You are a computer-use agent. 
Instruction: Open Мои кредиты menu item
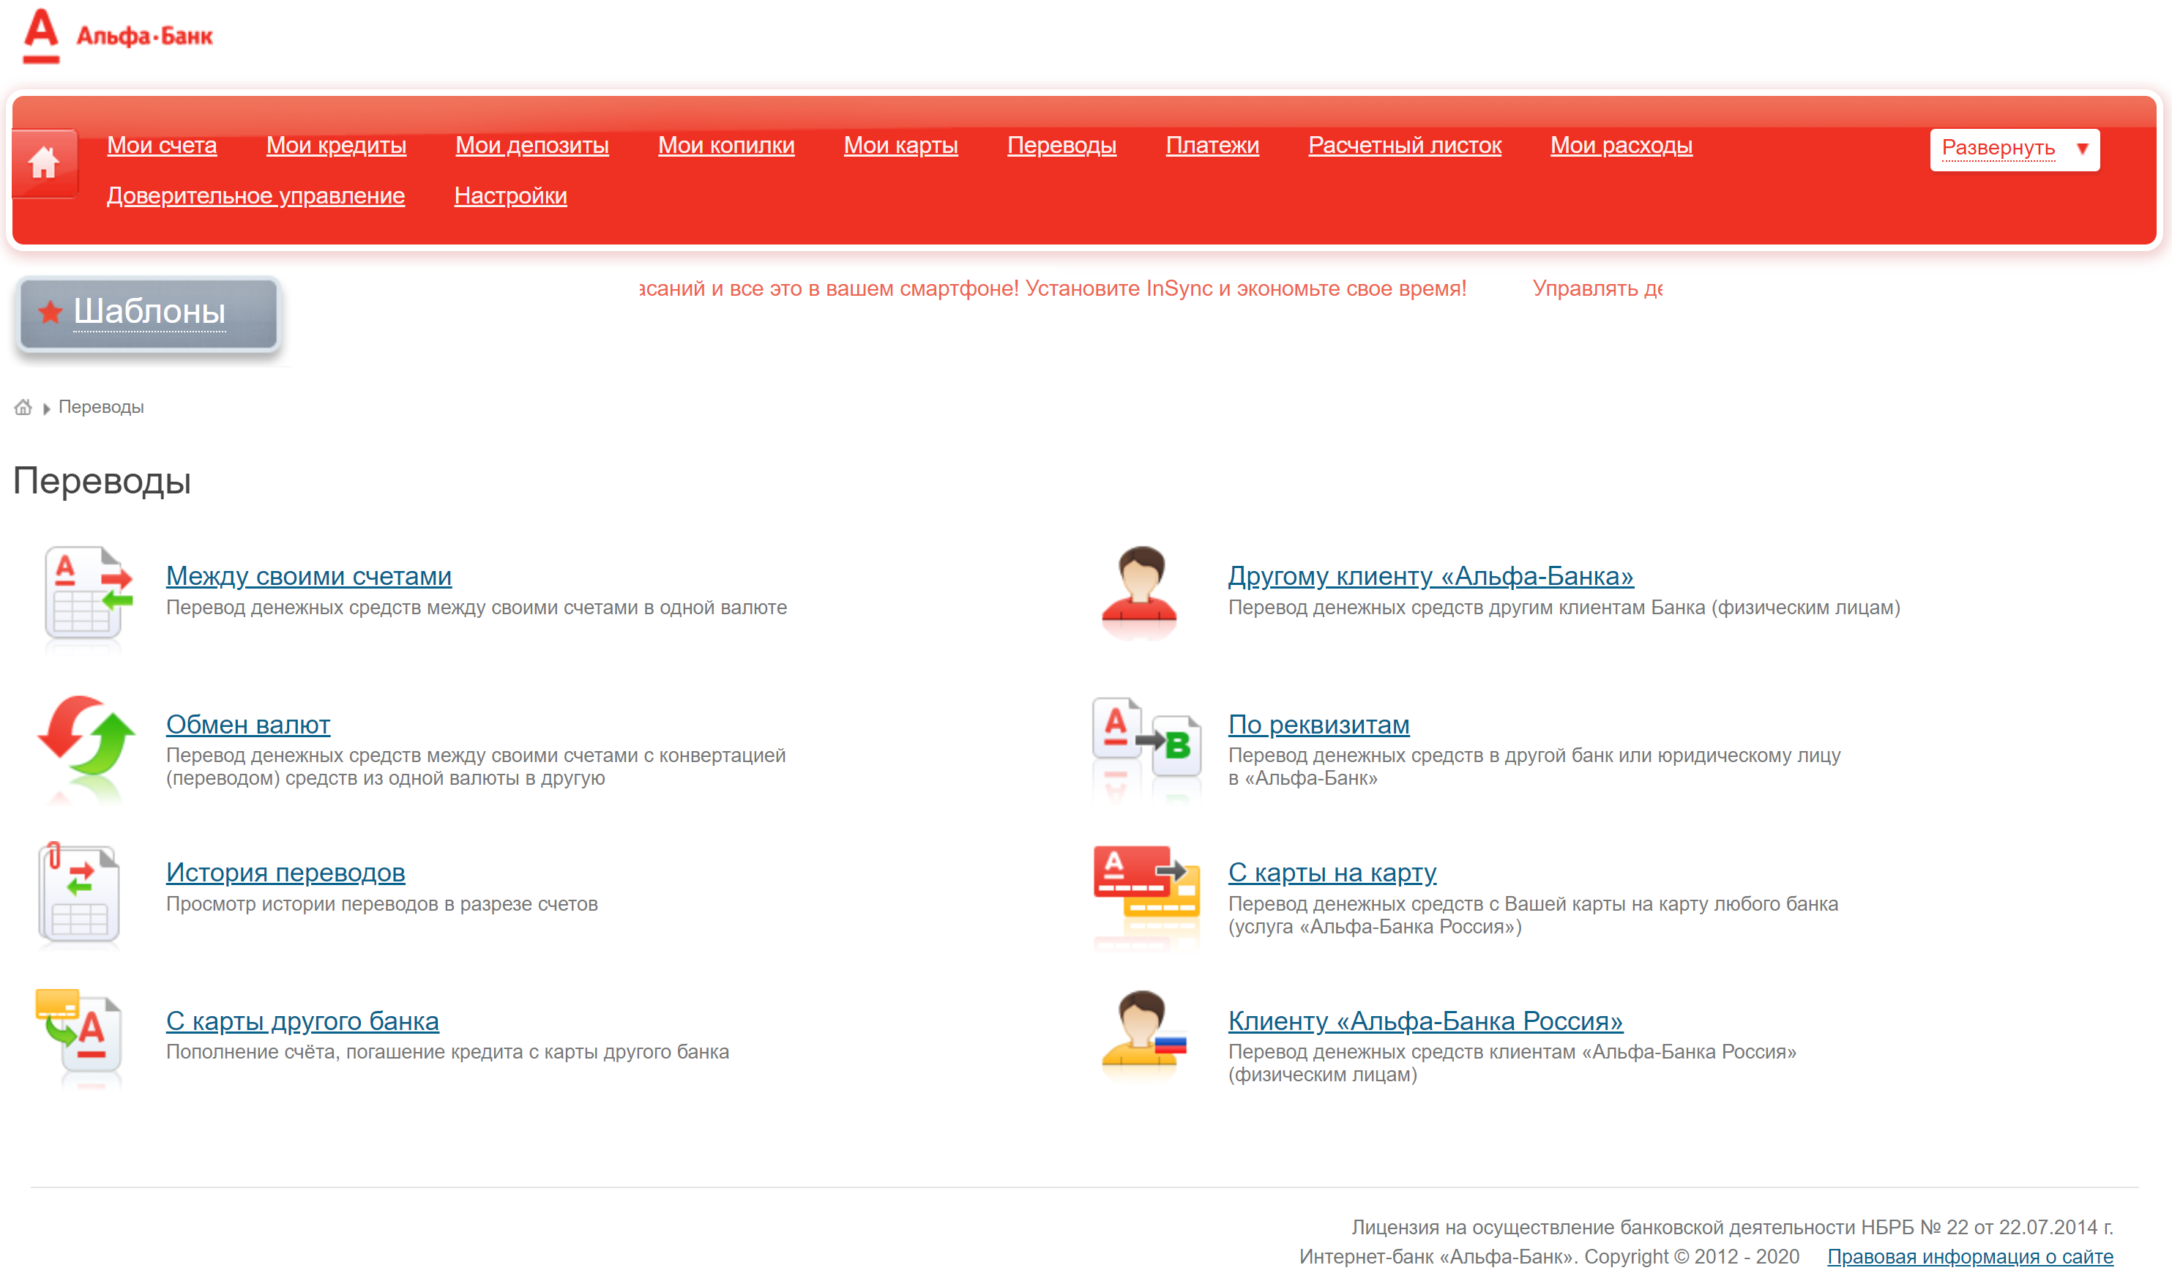click(x=336, y=146)
